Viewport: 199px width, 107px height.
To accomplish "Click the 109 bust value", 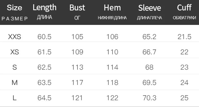I will [77, 52].
